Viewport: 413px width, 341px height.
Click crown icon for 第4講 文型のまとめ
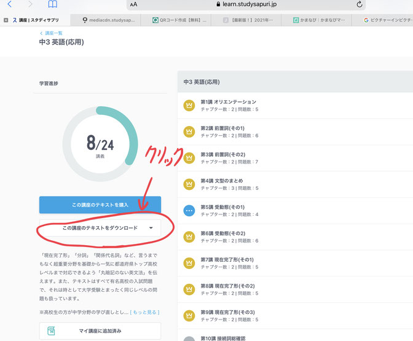[x=189, y=184]
